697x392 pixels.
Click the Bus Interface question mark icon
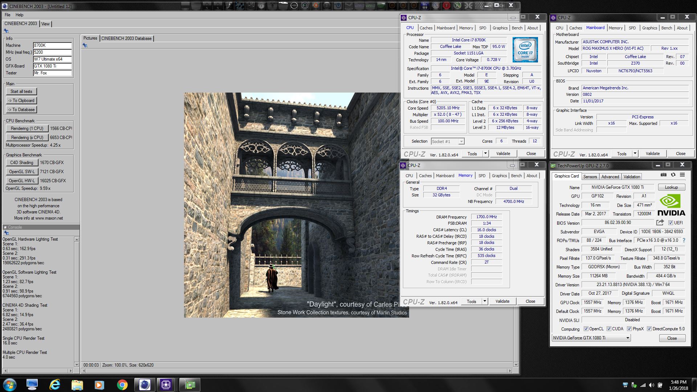(x=684, y=240)
